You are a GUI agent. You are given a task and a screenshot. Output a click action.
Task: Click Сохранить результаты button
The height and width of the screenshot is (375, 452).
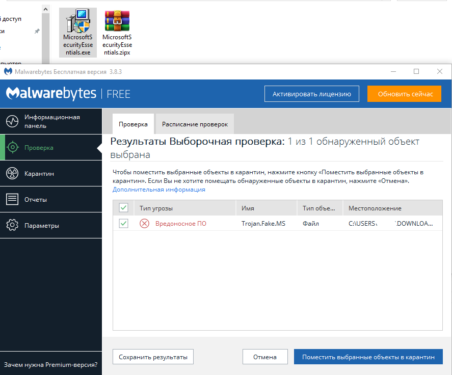coord(153,357)
